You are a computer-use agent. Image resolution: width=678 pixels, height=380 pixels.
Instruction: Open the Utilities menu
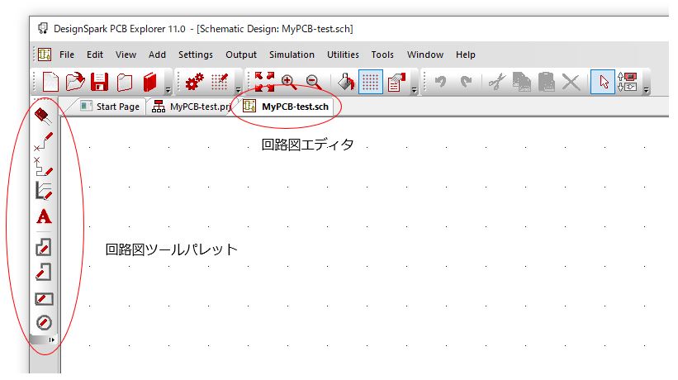(x=343, y=55)
